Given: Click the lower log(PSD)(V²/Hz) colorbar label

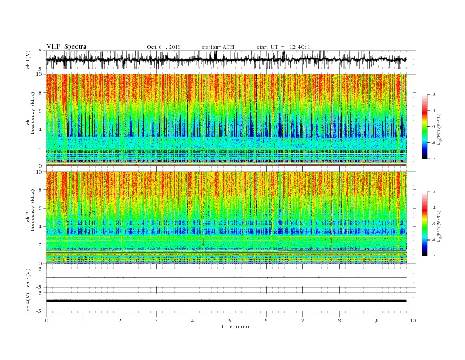Looking at the screenshot, I should point(440,226).
